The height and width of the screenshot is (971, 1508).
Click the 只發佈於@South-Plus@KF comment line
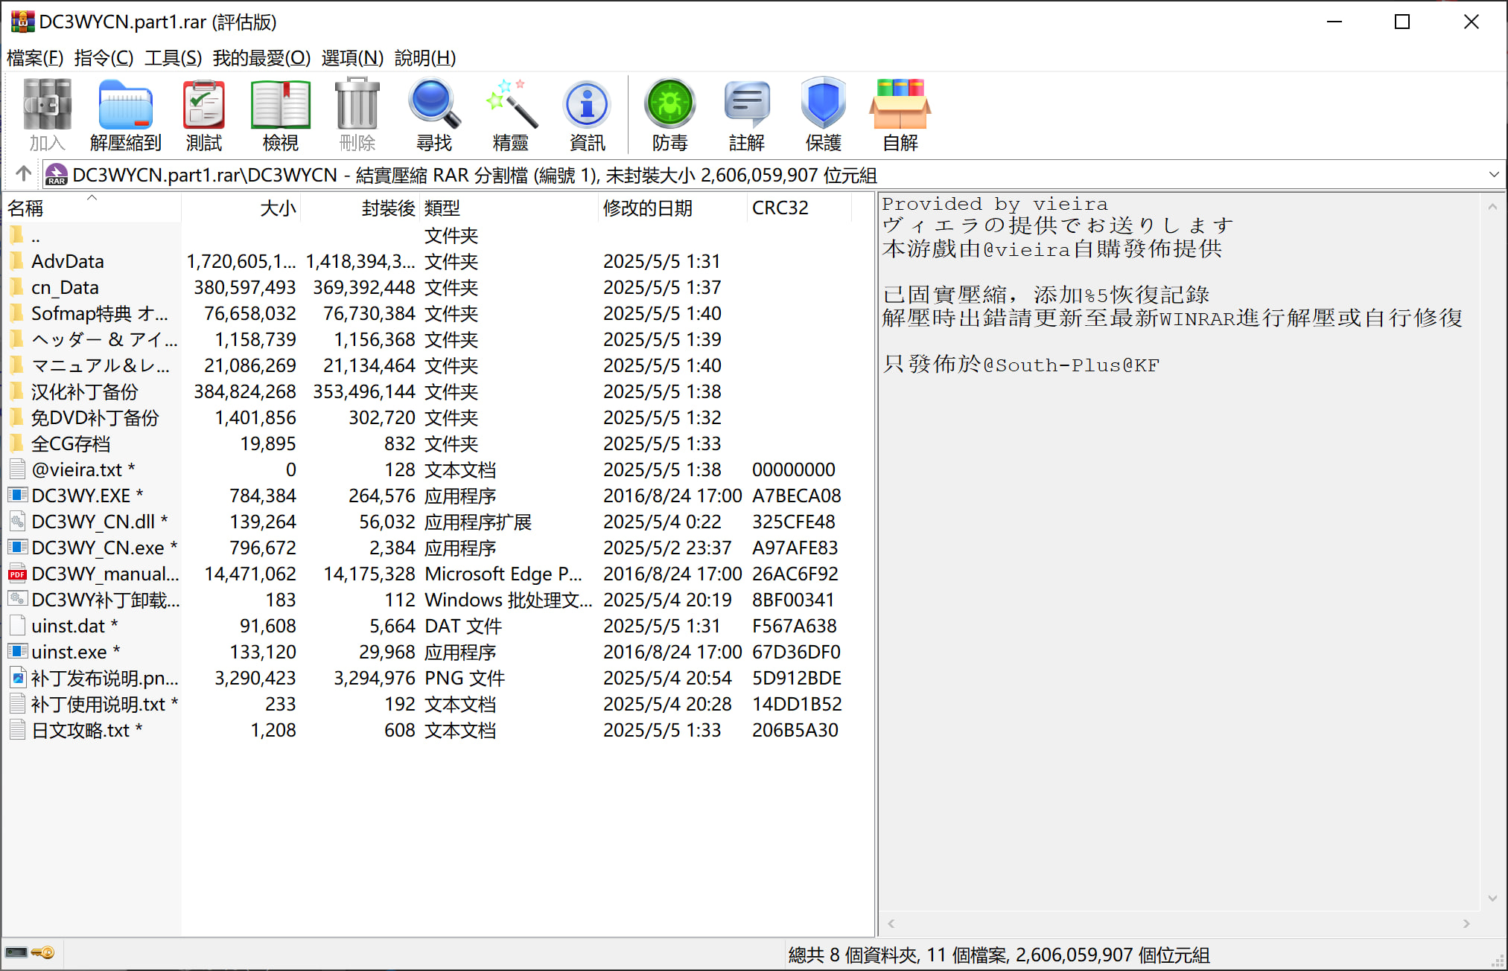pyautogui.click(x=1021, y=364)
